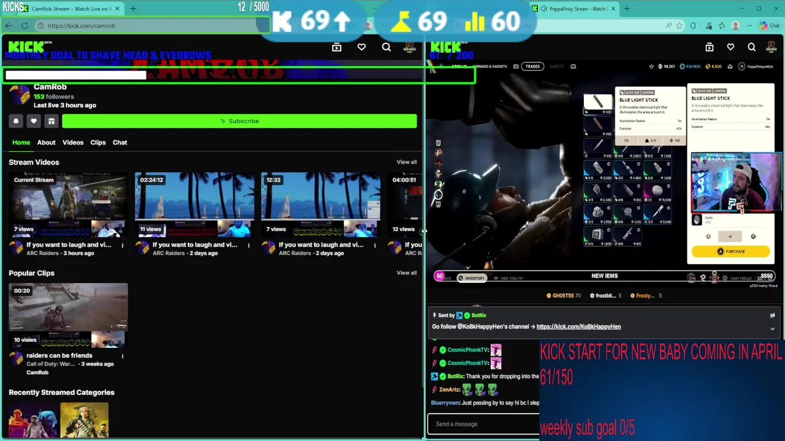Click the raiders can be friends clip title

click(59, 355)
